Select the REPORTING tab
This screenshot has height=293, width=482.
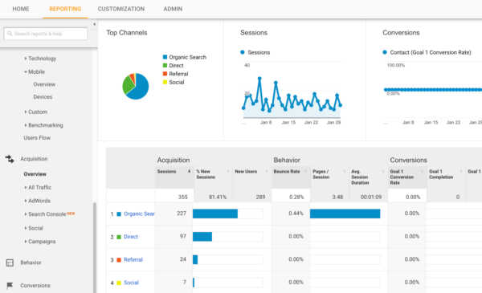tap(65, 9)
